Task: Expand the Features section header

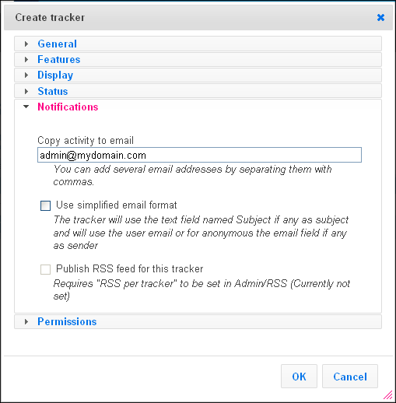Action: tap(198, 59)
